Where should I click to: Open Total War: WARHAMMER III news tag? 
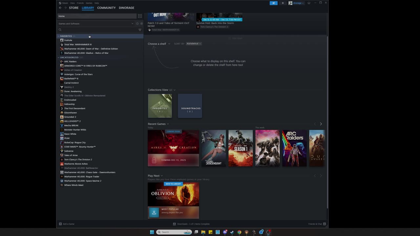[163, 30]
